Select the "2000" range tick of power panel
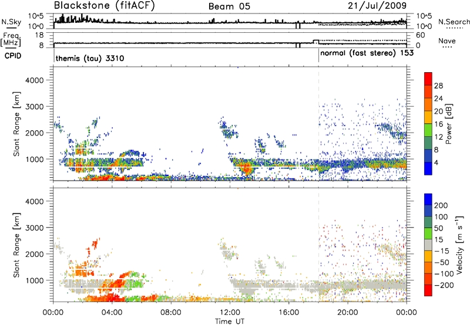The width and height of the screenshot is (470, 325). pyautogui.click(x=34, y=133)
